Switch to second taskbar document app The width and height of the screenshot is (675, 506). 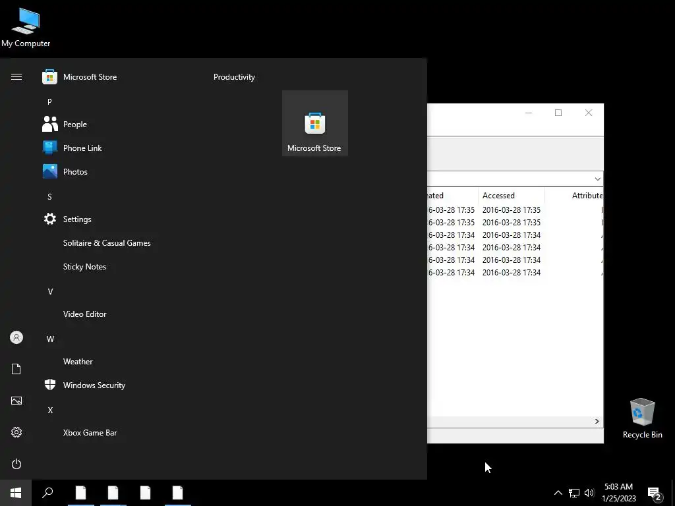[x=113, y=493]
